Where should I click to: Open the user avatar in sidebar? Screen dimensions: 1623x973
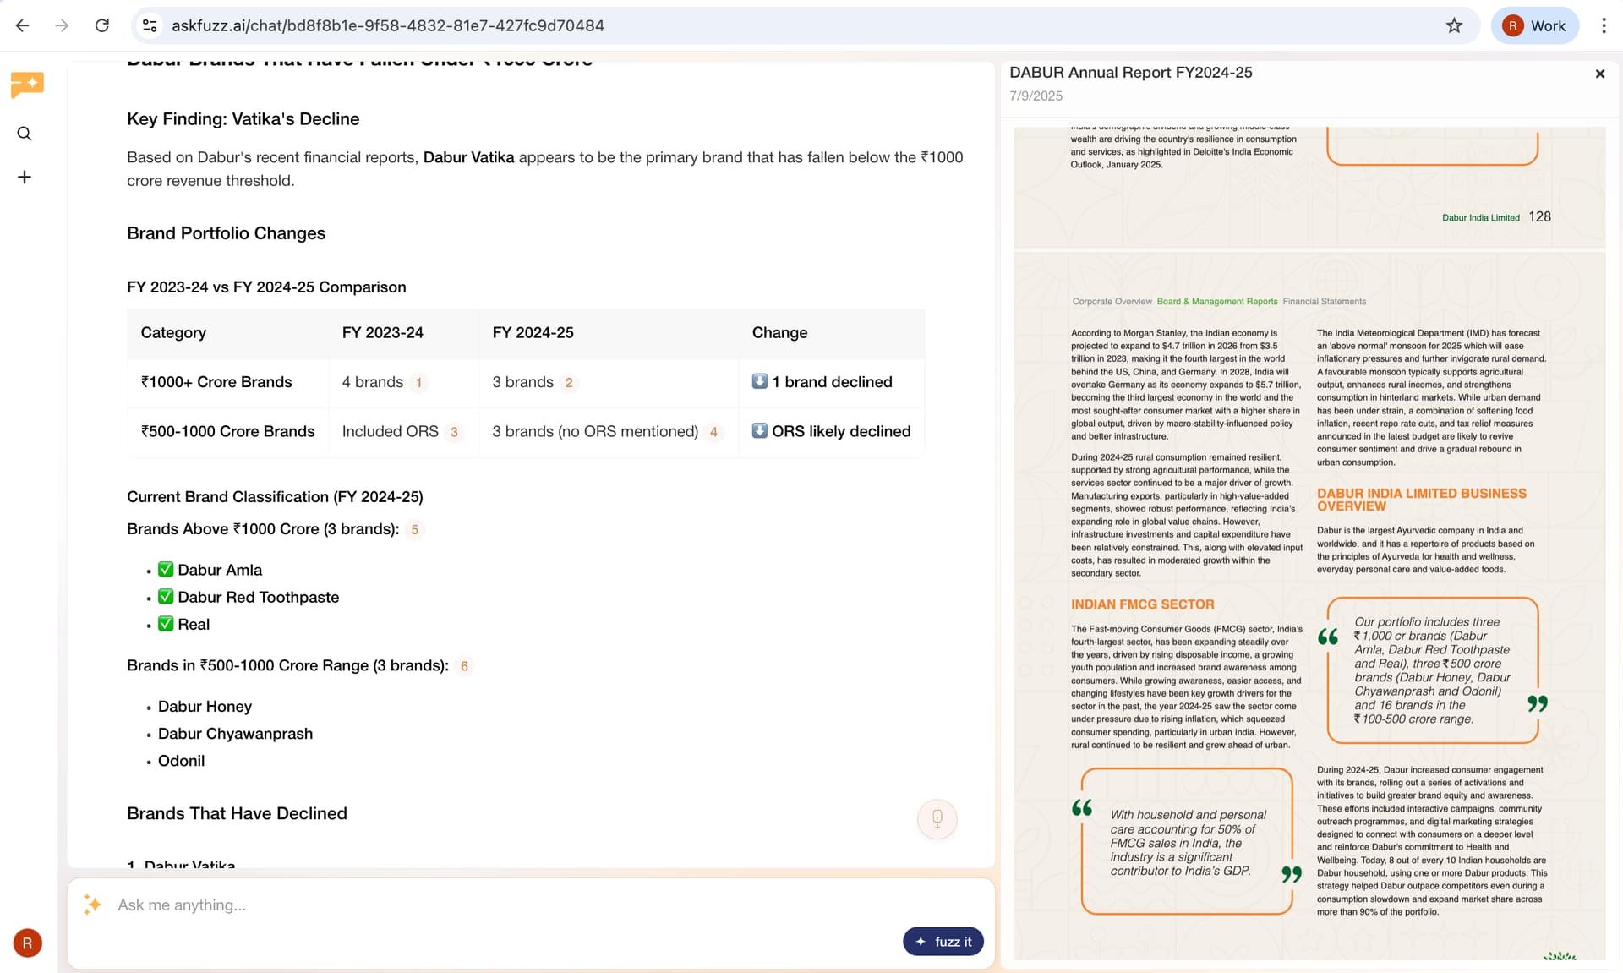click(27, 943)
